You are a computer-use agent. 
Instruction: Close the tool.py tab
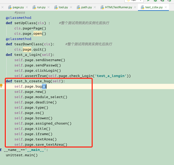click(x=71, y=7)
